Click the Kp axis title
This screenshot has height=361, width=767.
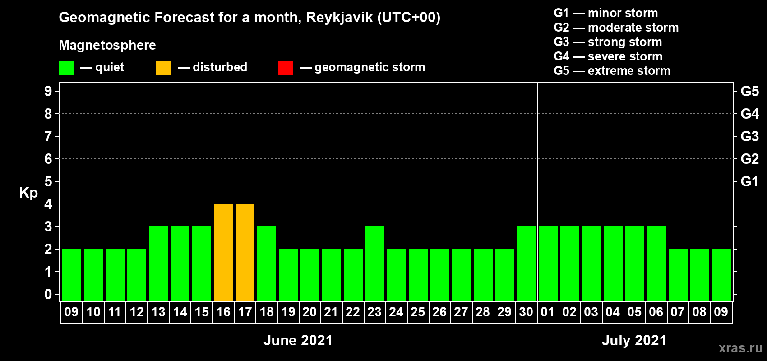coord(28,193)
